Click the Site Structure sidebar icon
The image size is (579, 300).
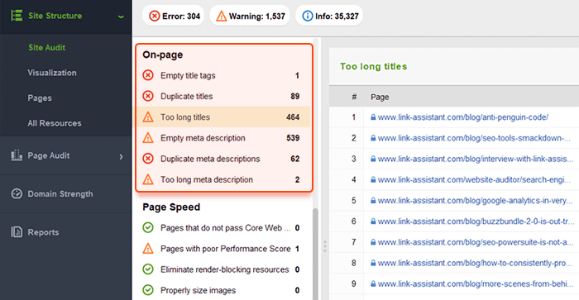pyautogui.click(x=17, y=16)
